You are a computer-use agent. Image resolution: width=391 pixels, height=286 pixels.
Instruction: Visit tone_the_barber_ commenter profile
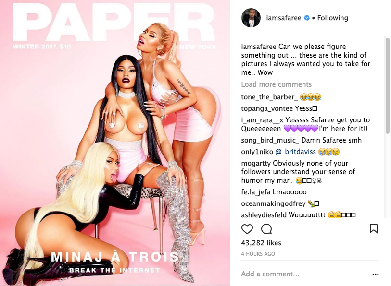tap(269, 97)
